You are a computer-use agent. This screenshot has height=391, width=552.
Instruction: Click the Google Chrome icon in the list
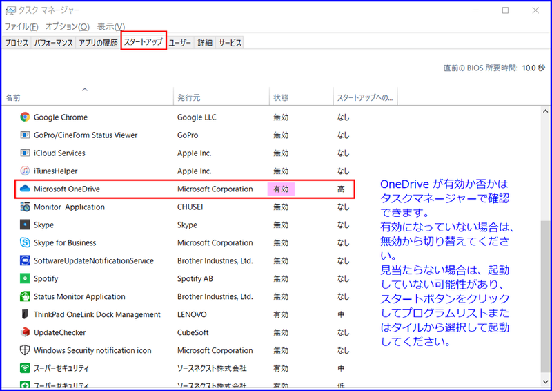tap(25, 117)
